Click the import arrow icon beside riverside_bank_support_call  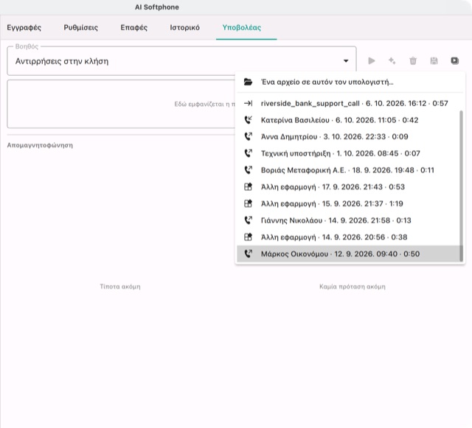point(248,103)
